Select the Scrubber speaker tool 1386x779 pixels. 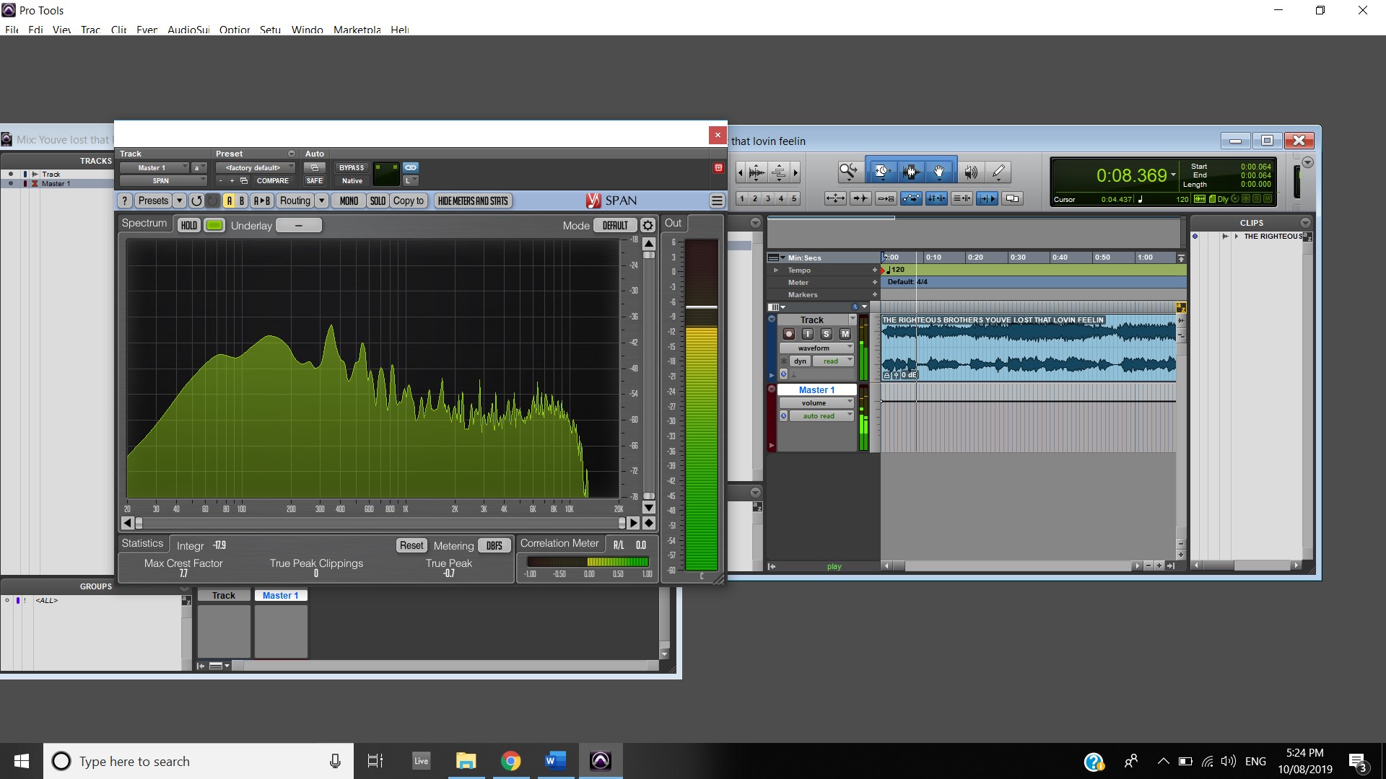(971, 172)
